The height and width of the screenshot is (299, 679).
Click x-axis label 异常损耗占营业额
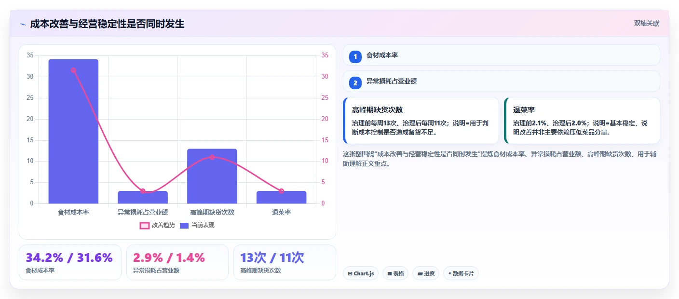click(x=143, y=212)
